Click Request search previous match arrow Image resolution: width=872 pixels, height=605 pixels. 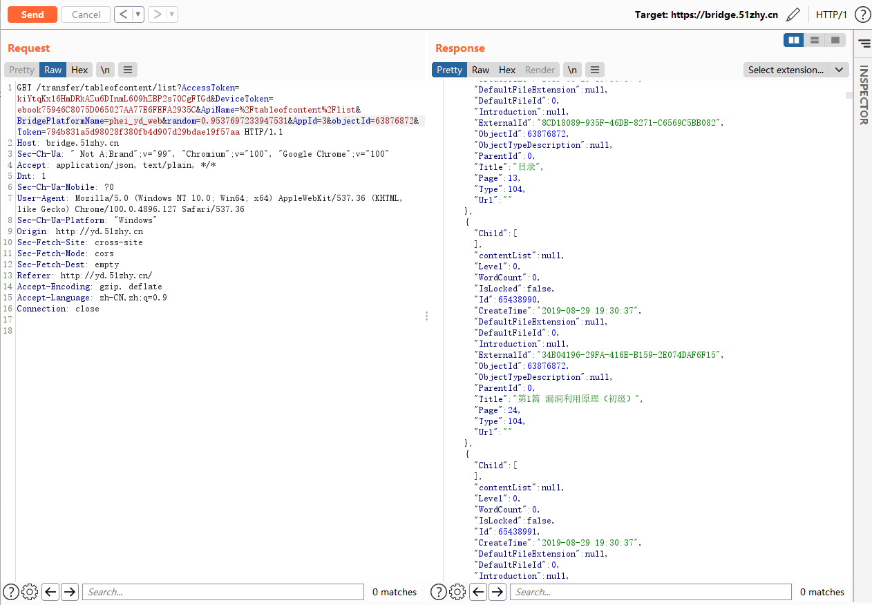(x=50, y=592)
